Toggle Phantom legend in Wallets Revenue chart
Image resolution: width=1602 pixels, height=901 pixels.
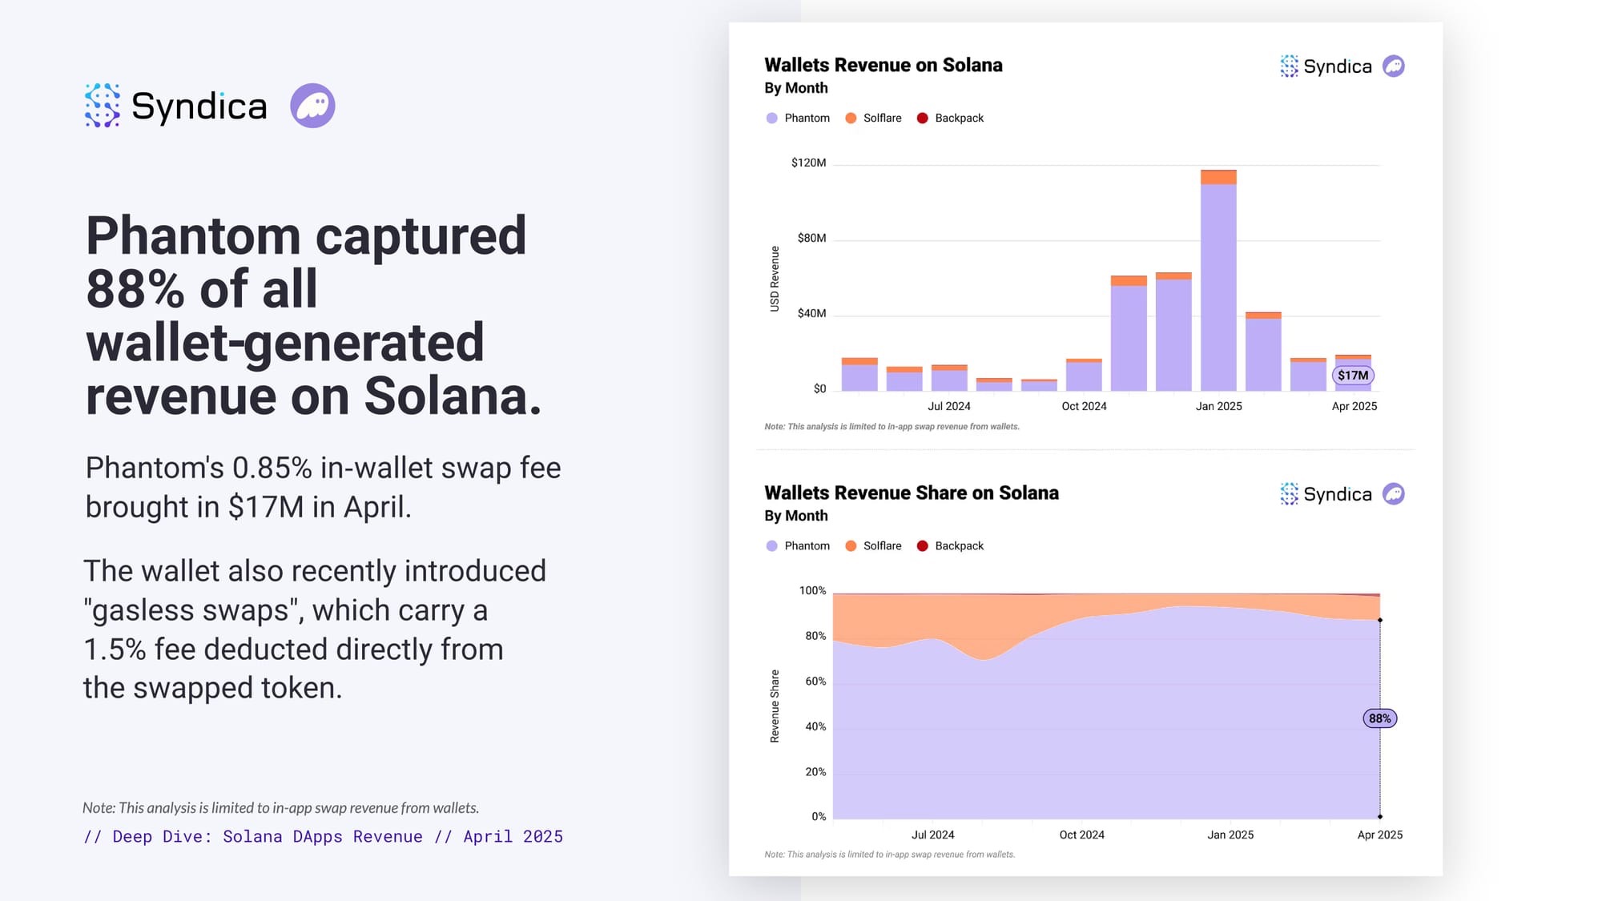tap(798, 118)
